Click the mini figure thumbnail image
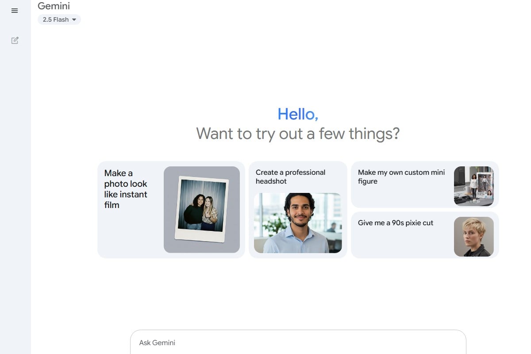The height and width of the screenshot is (354, 531). [x=474, y=186]
